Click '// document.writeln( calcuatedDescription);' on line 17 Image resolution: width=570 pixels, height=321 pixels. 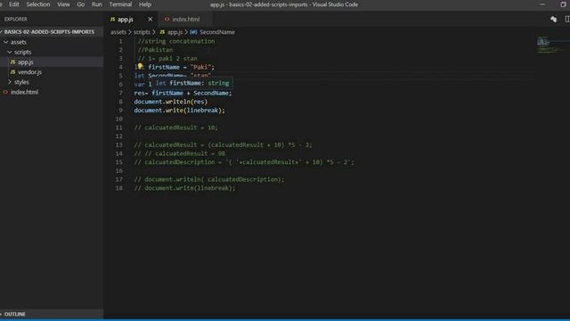[209, 179]
